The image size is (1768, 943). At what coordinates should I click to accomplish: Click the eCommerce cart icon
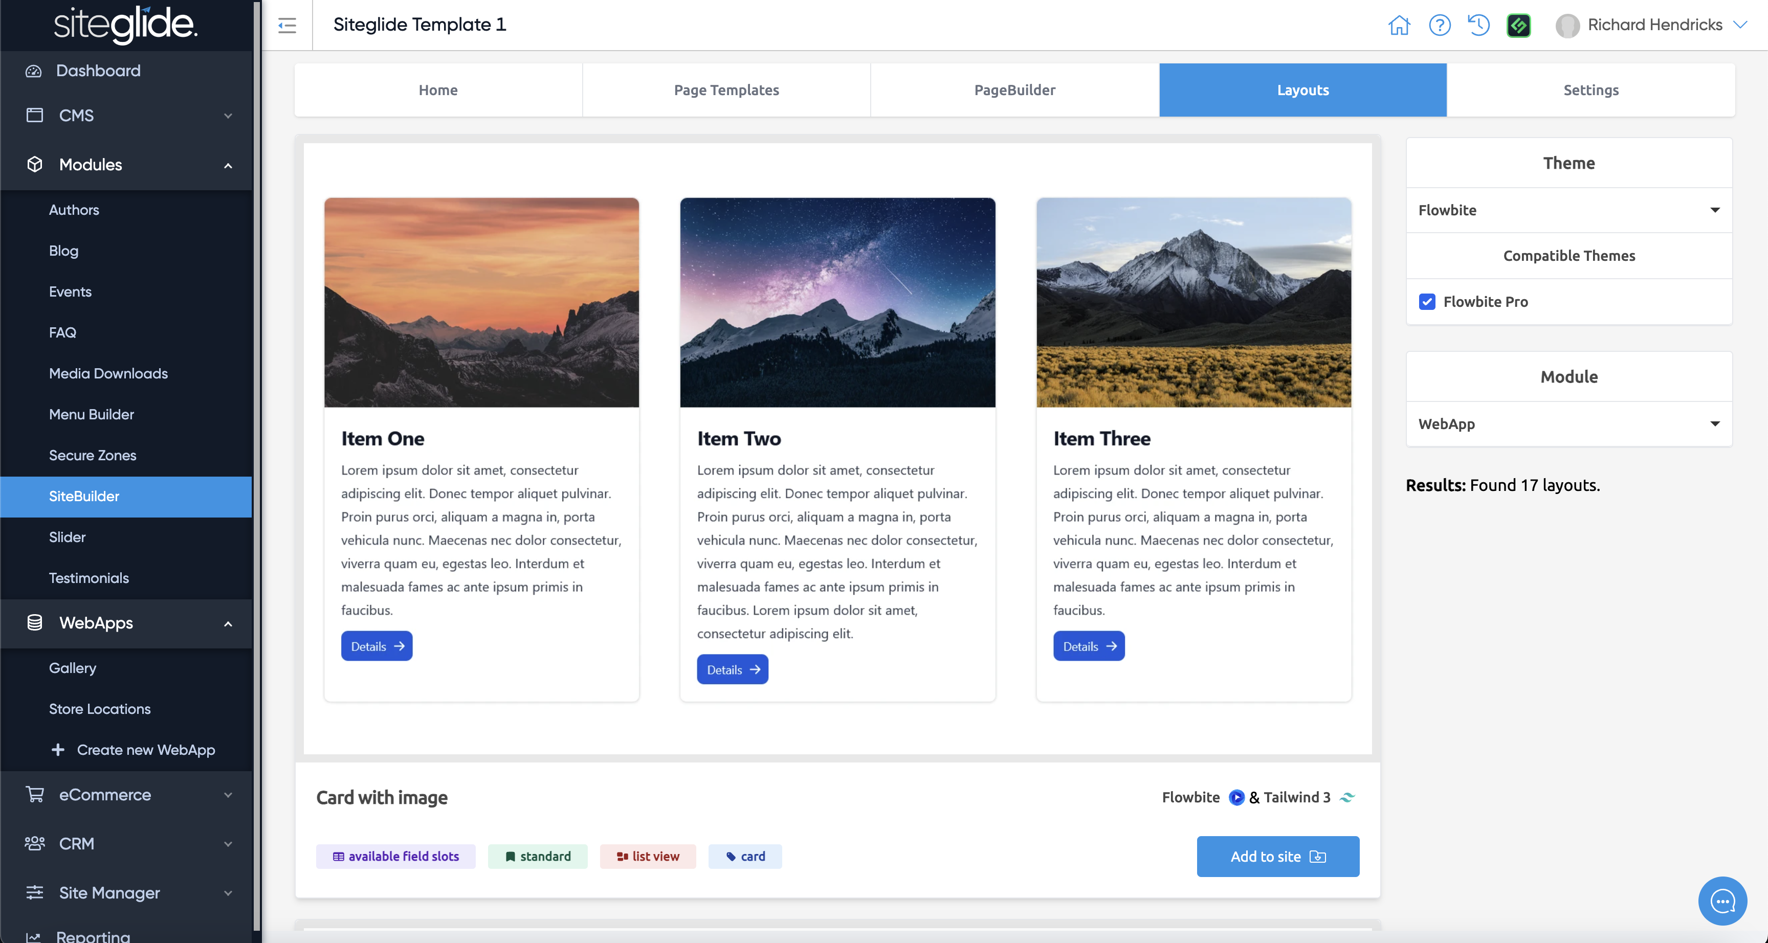click(34, 794)
